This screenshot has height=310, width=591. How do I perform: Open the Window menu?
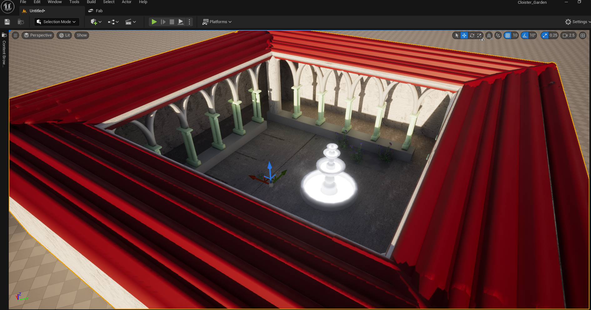pyautogui.click(x=55, y=2)
